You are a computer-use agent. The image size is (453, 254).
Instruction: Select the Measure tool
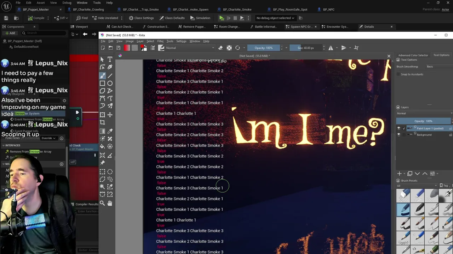tap(110, 155)
